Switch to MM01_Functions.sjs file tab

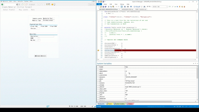click(141, 9)
